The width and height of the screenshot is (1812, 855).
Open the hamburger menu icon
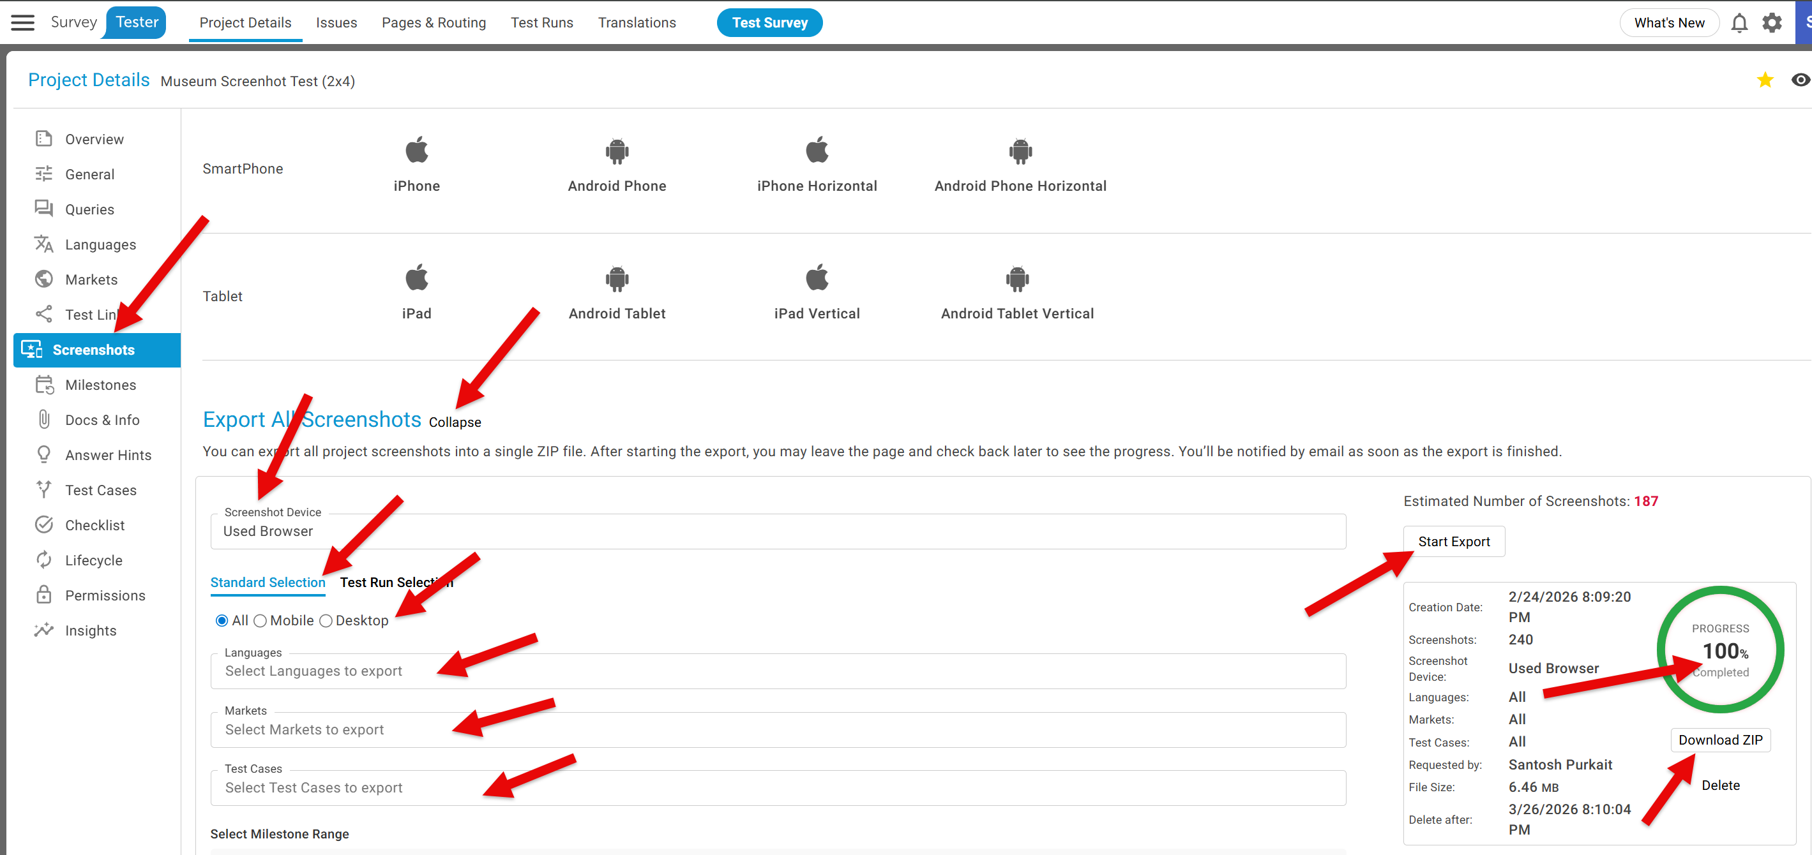[x=22, y=22]
